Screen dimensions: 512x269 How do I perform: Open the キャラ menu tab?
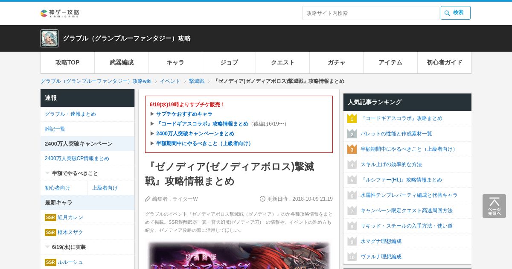coord(175,62)
